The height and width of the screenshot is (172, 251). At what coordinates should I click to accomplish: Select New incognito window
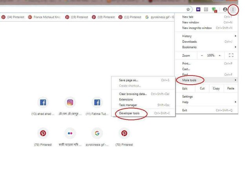[x=206, y=28]
